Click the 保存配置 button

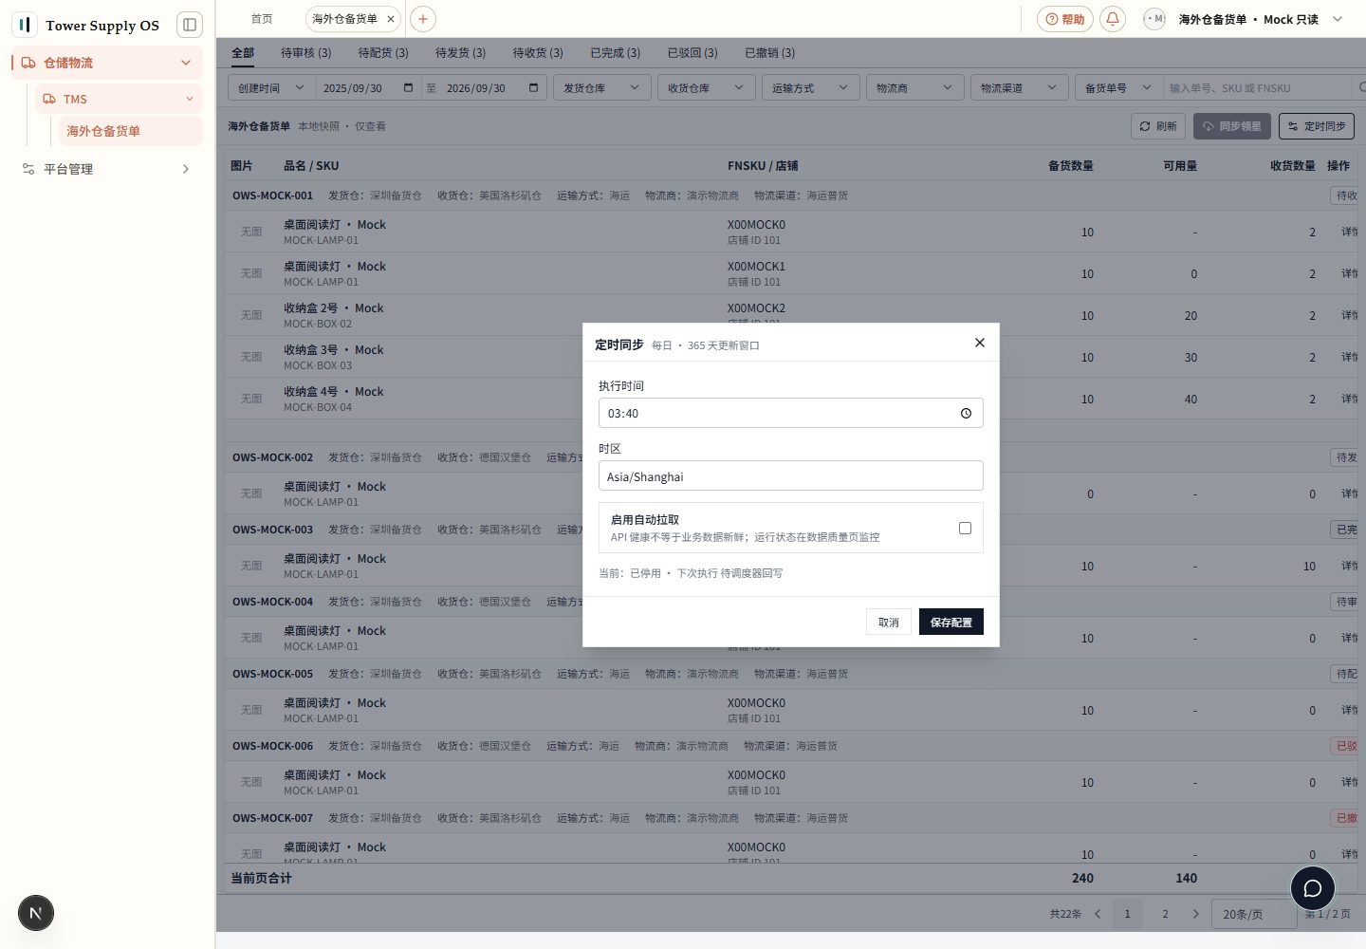[x=951, y=622]
